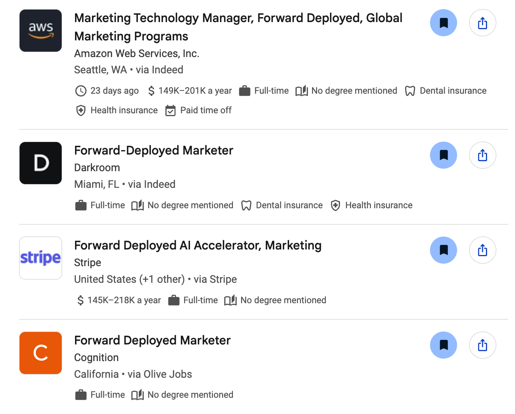The height and width of the screenshot is (414, 515).
Task: Select the text 'Seattle, WA • via Indeed'
Action: pos(129,70)
